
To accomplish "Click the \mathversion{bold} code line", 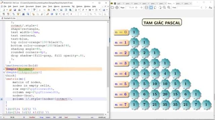I will coord(22,66).
